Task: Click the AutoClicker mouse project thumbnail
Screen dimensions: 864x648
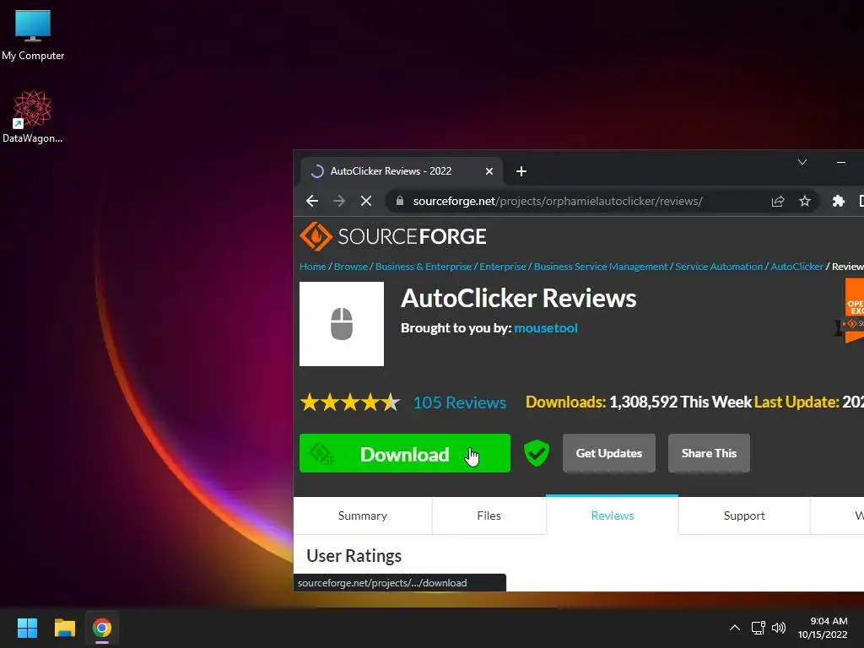Action: coord(342,324)
